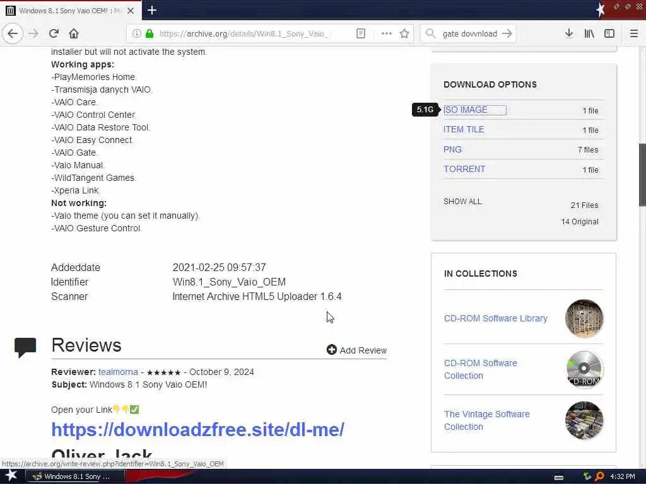646x484 pixels.
Task: Click the 4:32 PM clock
Action: click(623, 476)
